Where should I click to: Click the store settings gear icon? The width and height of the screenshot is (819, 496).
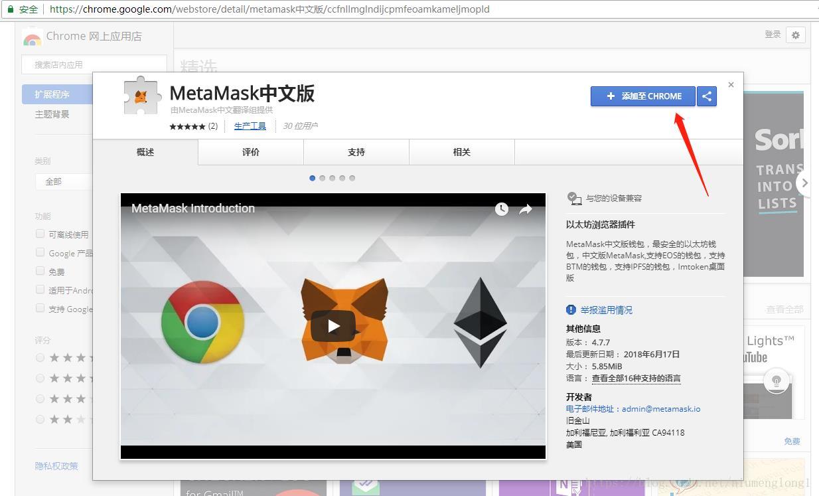click(x=795, y=35)
